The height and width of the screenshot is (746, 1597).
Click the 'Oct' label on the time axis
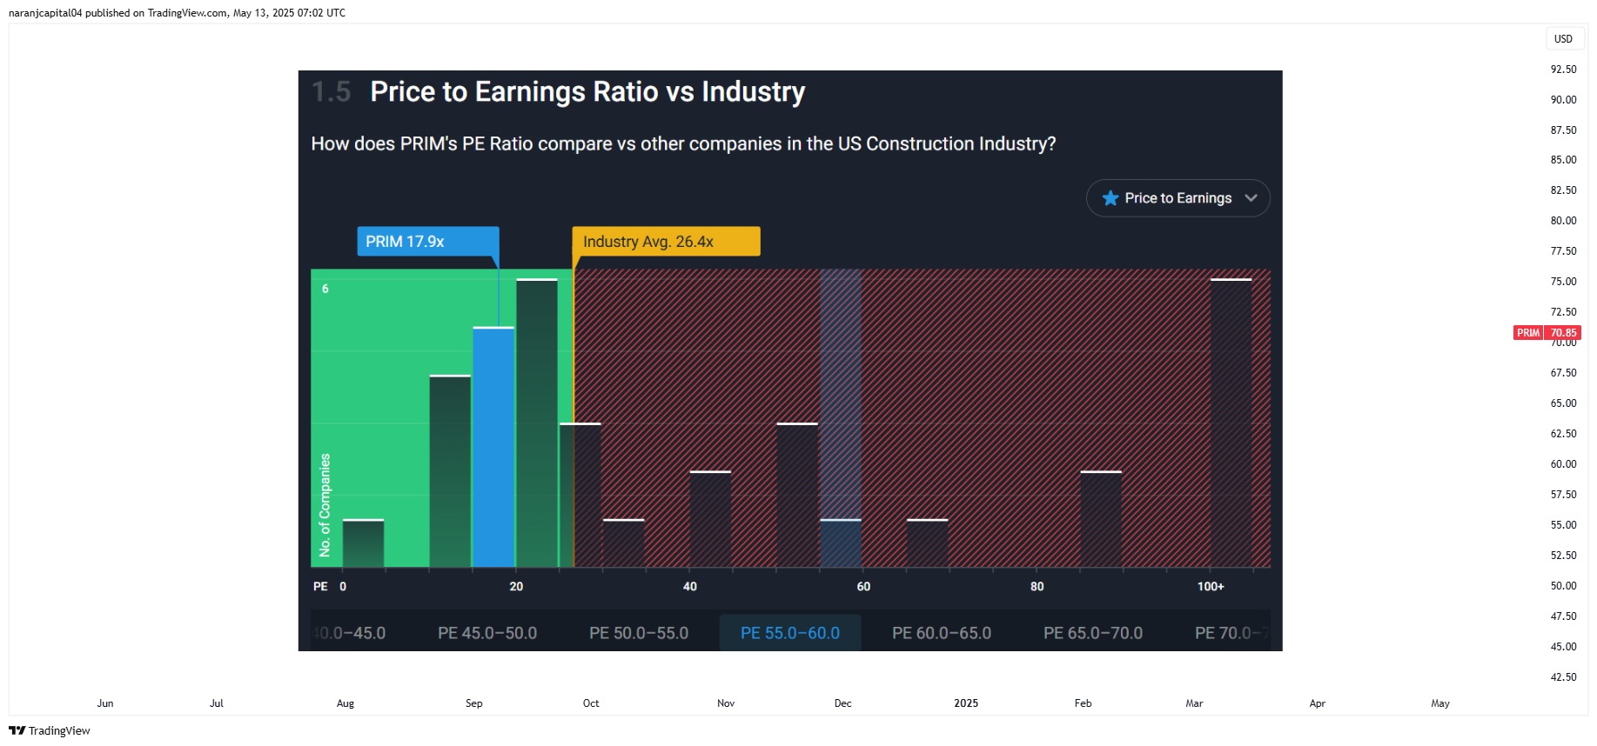click(x=591, y=703)
